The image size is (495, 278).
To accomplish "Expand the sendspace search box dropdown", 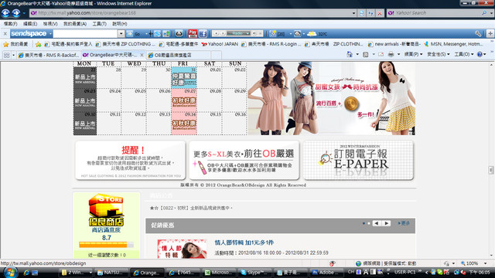I will pyautogui.click(x=121, y=34).
